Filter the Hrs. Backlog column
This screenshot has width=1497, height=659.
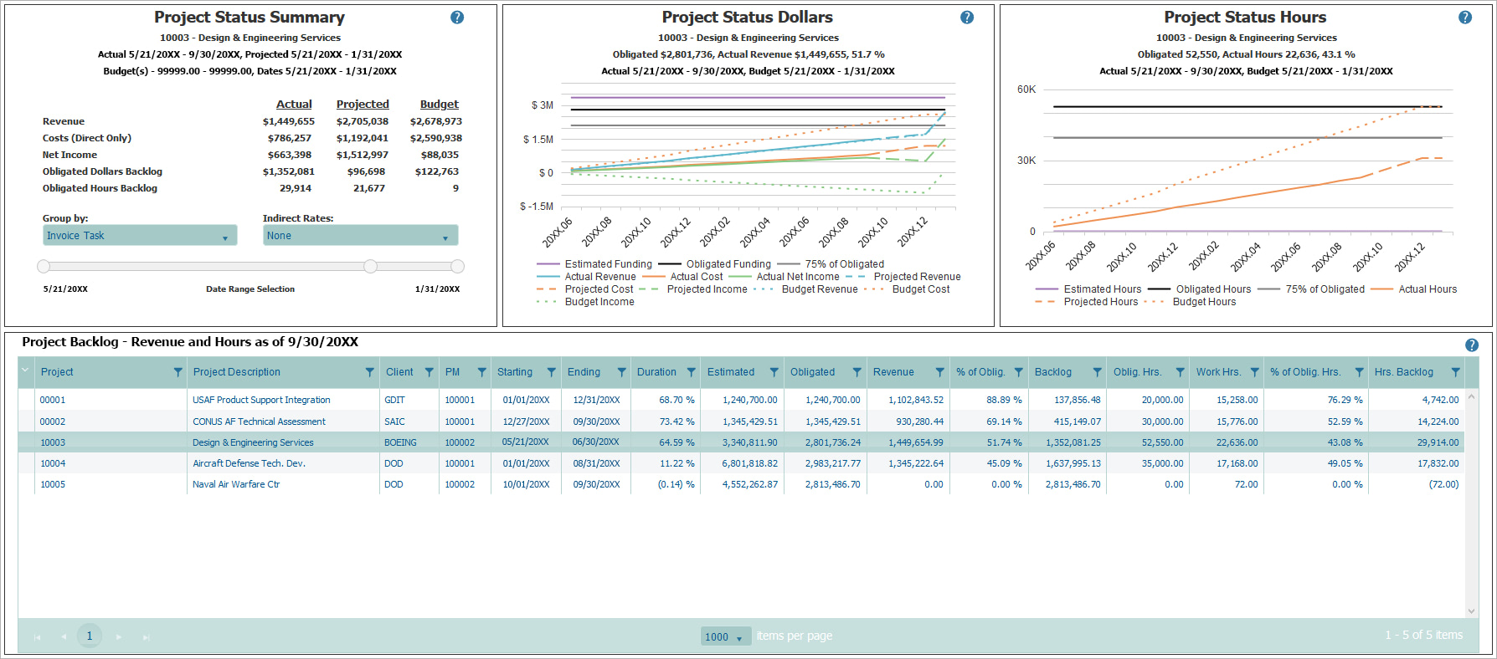(1455, 372)
